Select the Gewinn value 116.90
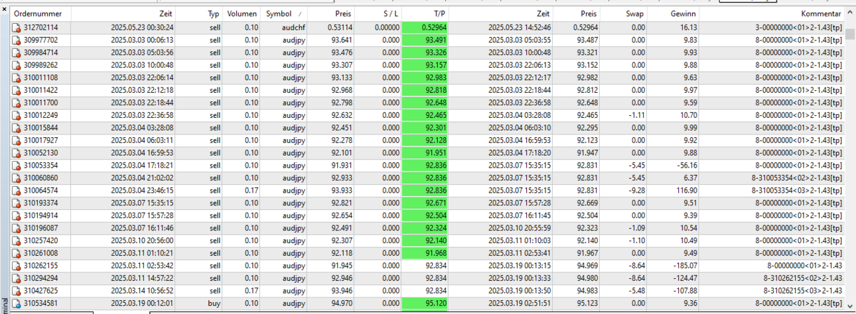856x314 pixels. tap(685, 191)
